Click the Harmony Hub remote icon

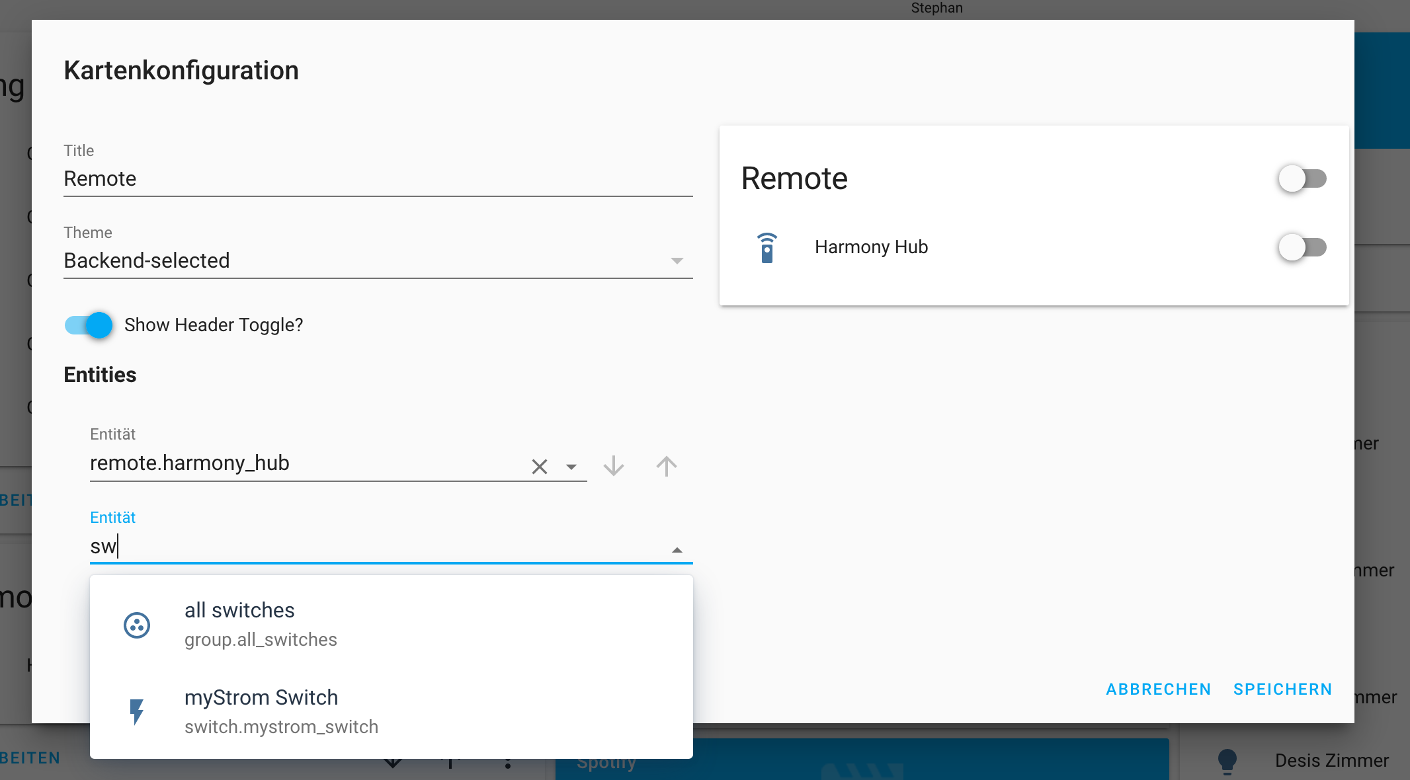click(x=767, y=247)
